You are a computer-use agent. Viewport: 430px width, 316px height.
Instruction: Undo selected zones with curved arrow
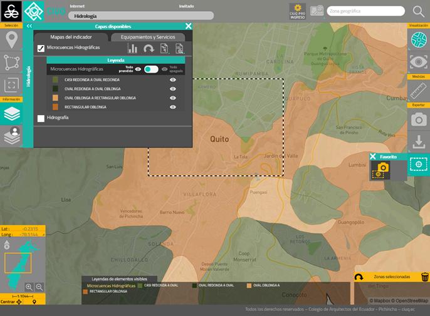pos(359,277)
